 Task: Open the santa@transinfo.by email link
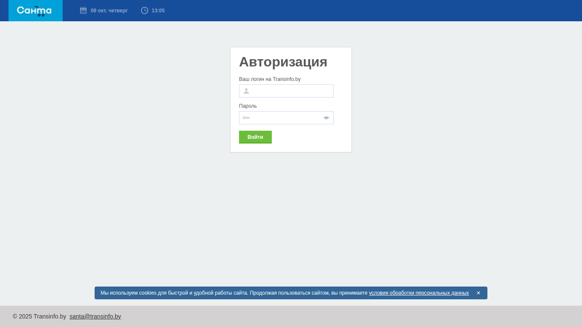[x=95, y=316]
